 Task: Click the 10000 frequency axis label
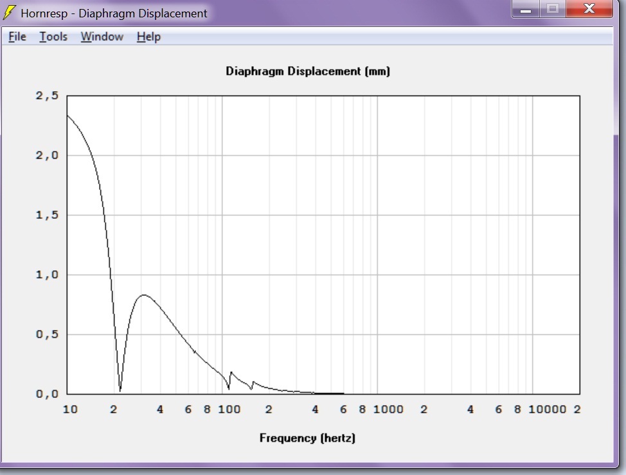tap(548, 409)
